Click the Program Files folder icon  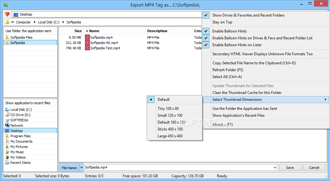8,136
